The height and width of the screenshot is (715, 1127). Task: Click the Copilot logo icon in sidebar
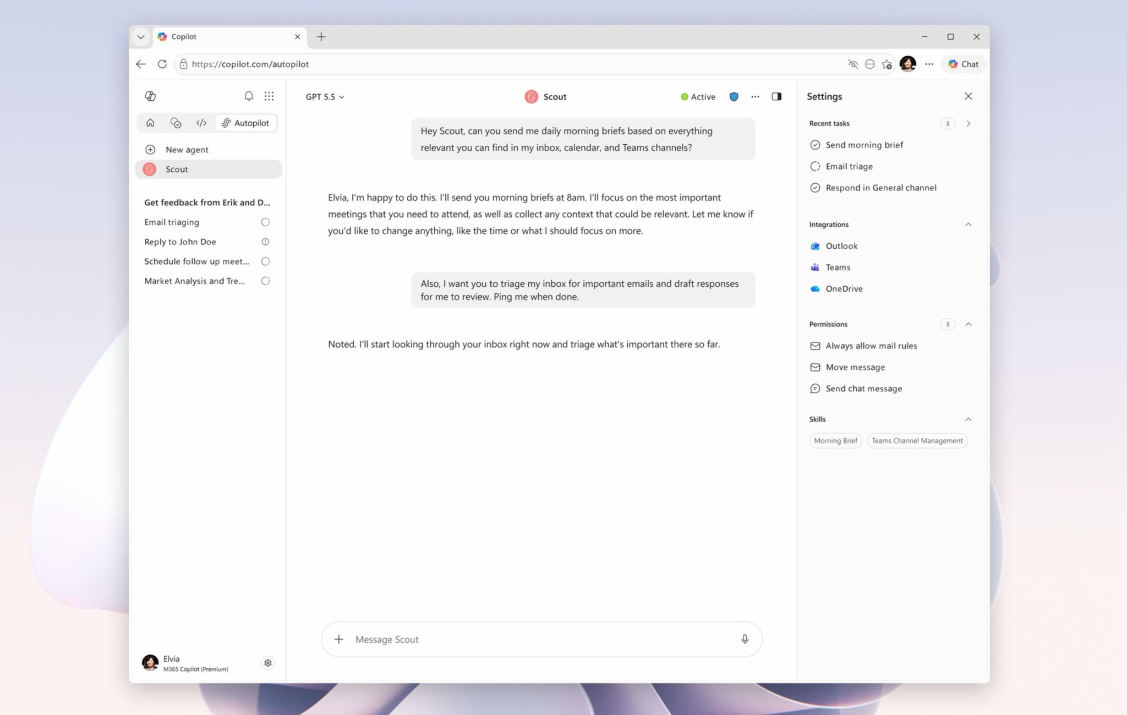coord(150,96)
